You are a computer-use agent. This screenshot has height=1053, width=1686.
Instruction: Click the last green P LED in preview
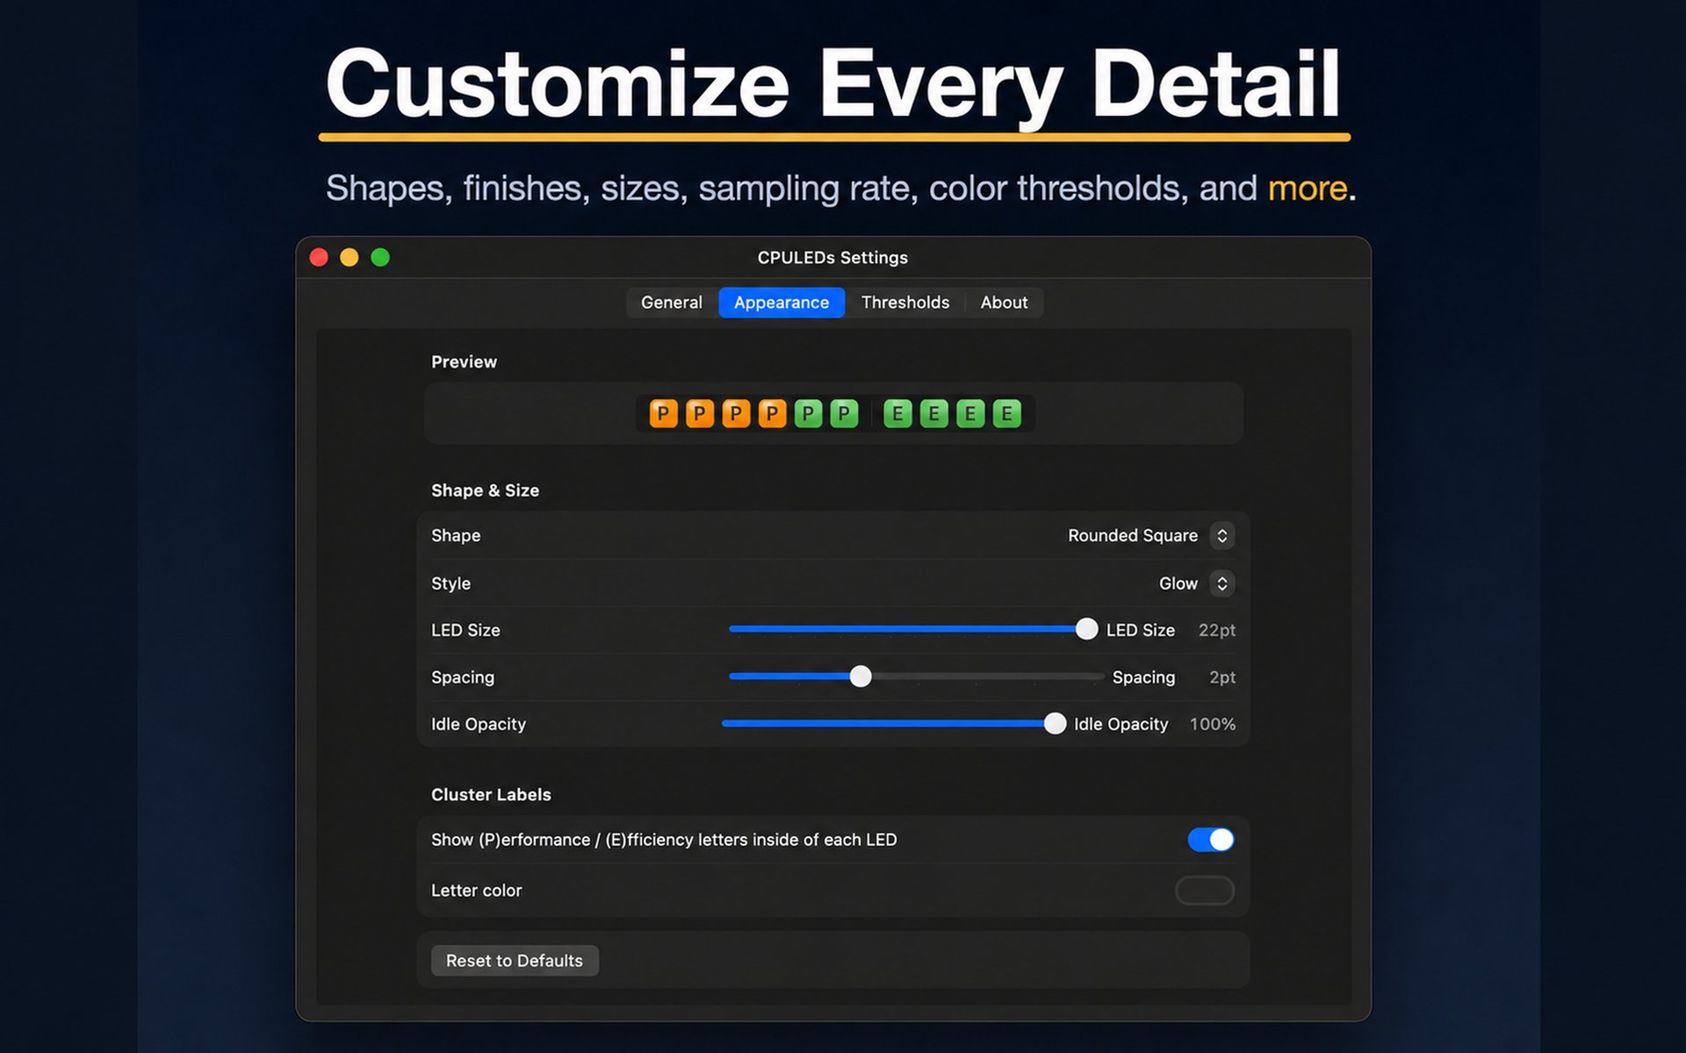[x=844, y=413]
